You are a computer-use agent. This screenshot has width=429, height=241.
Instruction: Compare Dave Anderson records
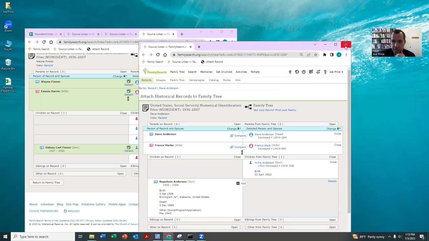238,136
